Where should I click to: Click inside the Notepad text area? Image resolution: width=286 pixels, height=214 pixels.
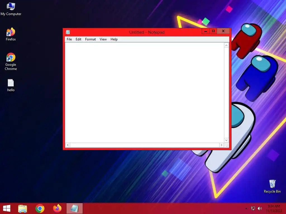pos(144,93)
